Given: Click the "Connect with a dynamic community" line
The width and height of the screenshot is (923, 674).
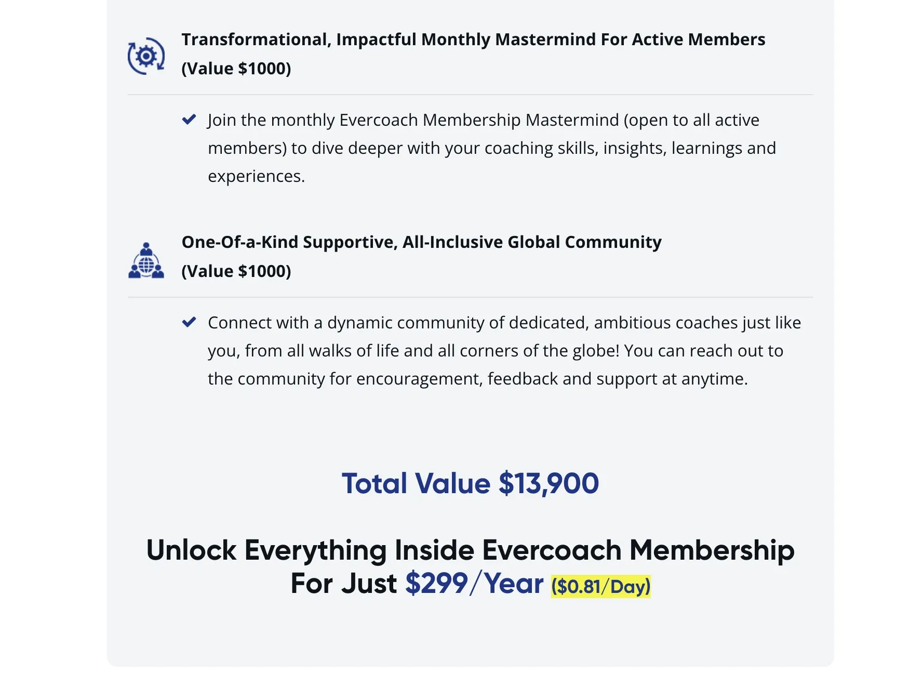Looking at the screenshot, I should click(504, 323).
